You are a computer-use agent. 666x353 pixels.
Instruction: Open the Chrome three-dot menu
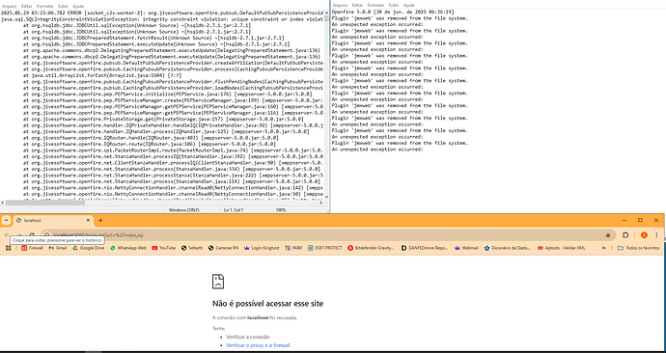point(656,235)
